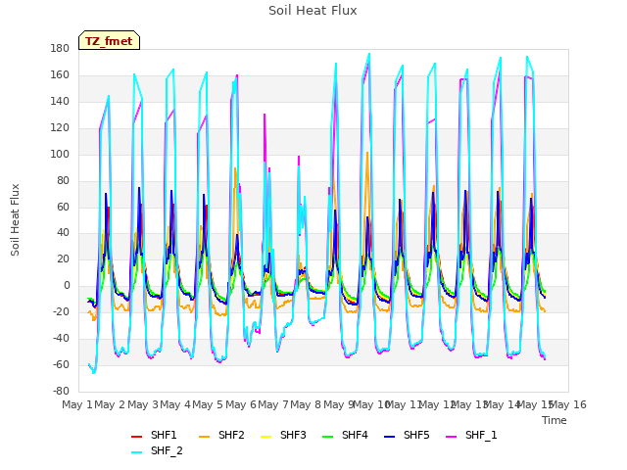Click the SHF1 legend entry
The height and width of the screenshot is (470, 627).
pyautogui.click(x=154, y=435)
